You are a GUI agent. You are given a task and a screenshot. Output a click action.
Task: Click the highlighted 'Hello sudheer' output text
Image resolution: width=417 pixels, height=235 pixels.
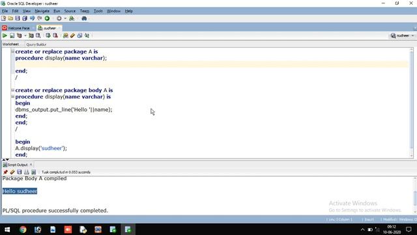[x=20, y=191]
